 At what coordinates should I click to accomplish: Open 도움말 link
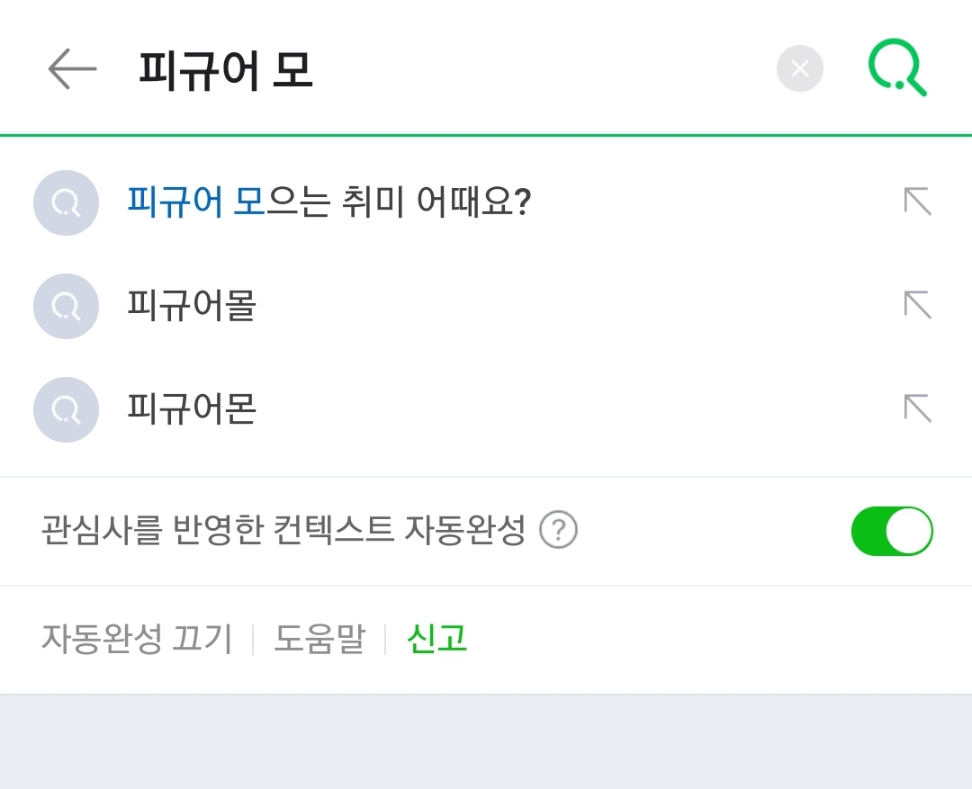[319, 639]
